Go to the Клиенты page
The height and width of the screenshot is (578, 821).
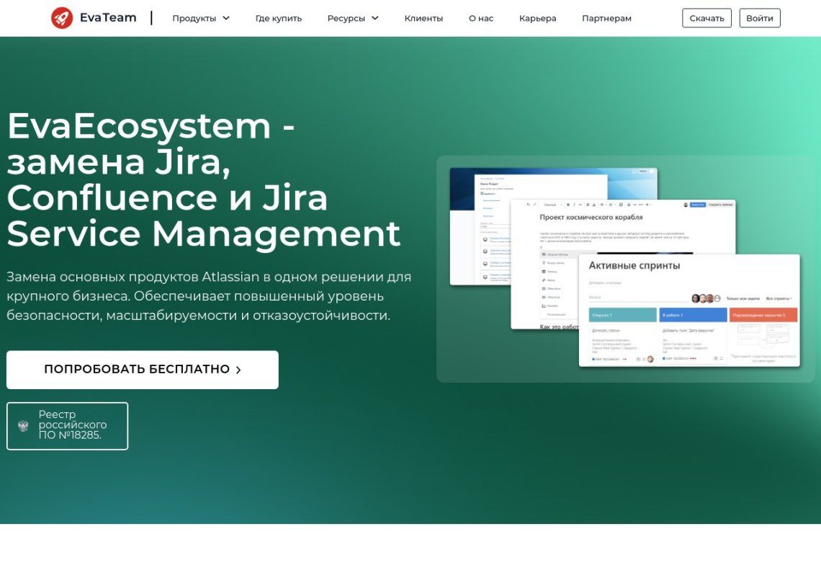(423, 18)
